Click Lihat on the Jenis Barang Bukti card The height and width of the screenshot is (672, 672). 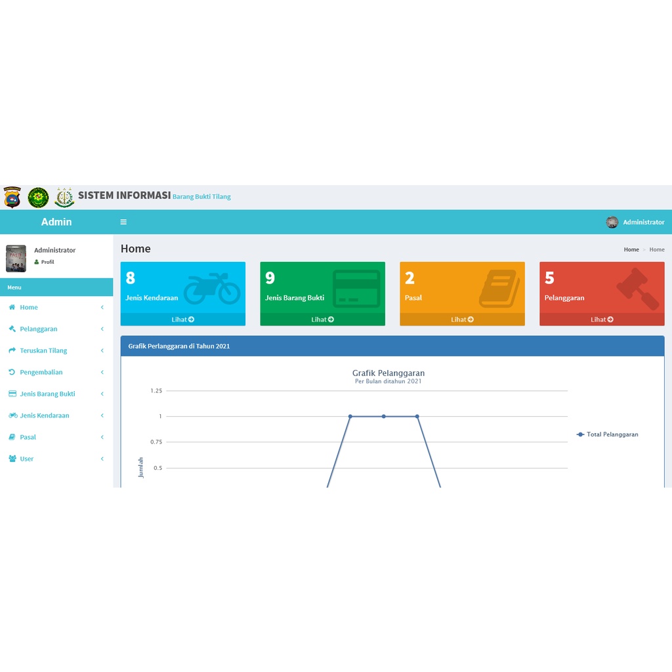pyautogui.click(x=323, y=320)
